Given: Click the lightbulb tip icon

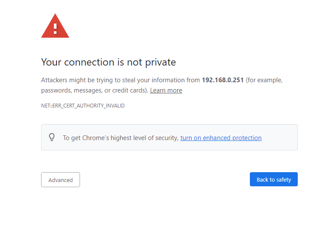Looking at the screenshot, I should 52,137.
